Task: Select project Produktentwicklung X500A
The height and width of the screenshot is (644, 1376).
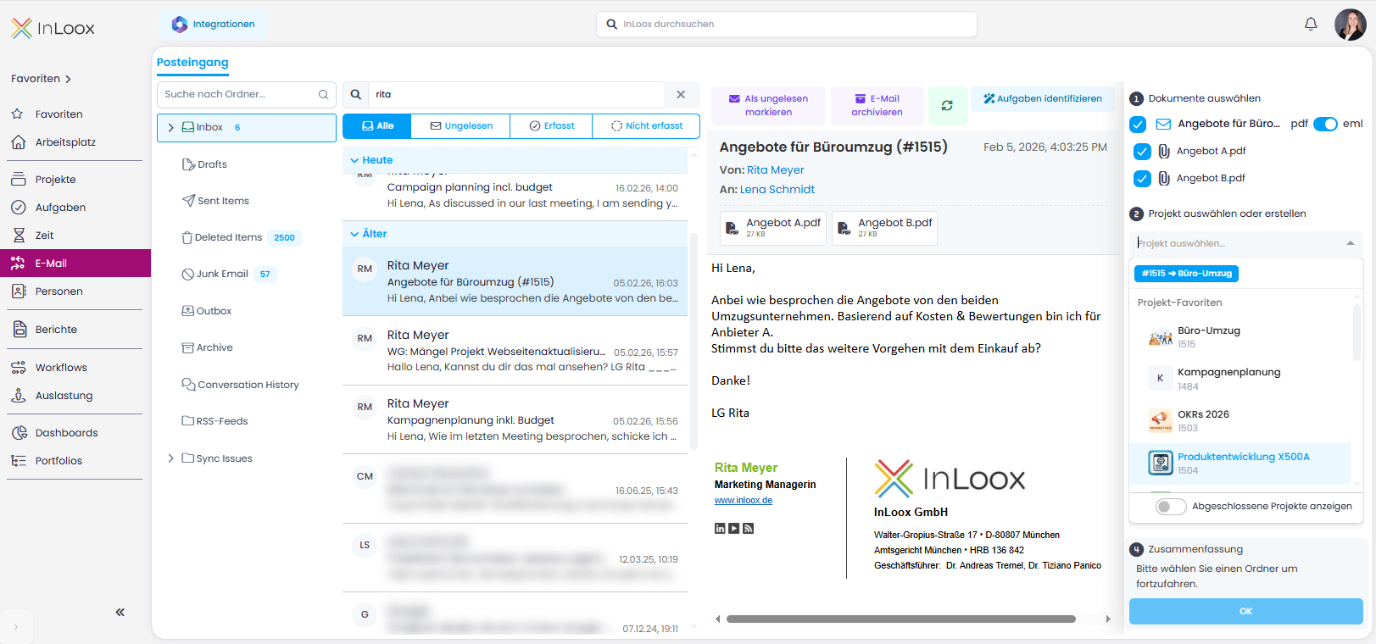Action: point(1240,464)
